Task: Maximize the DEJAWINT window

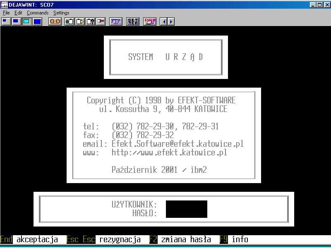Action: pos(319,5)
